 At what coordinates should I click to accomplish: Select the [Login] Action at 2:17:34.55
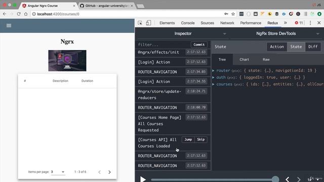[x=173, y=81]
